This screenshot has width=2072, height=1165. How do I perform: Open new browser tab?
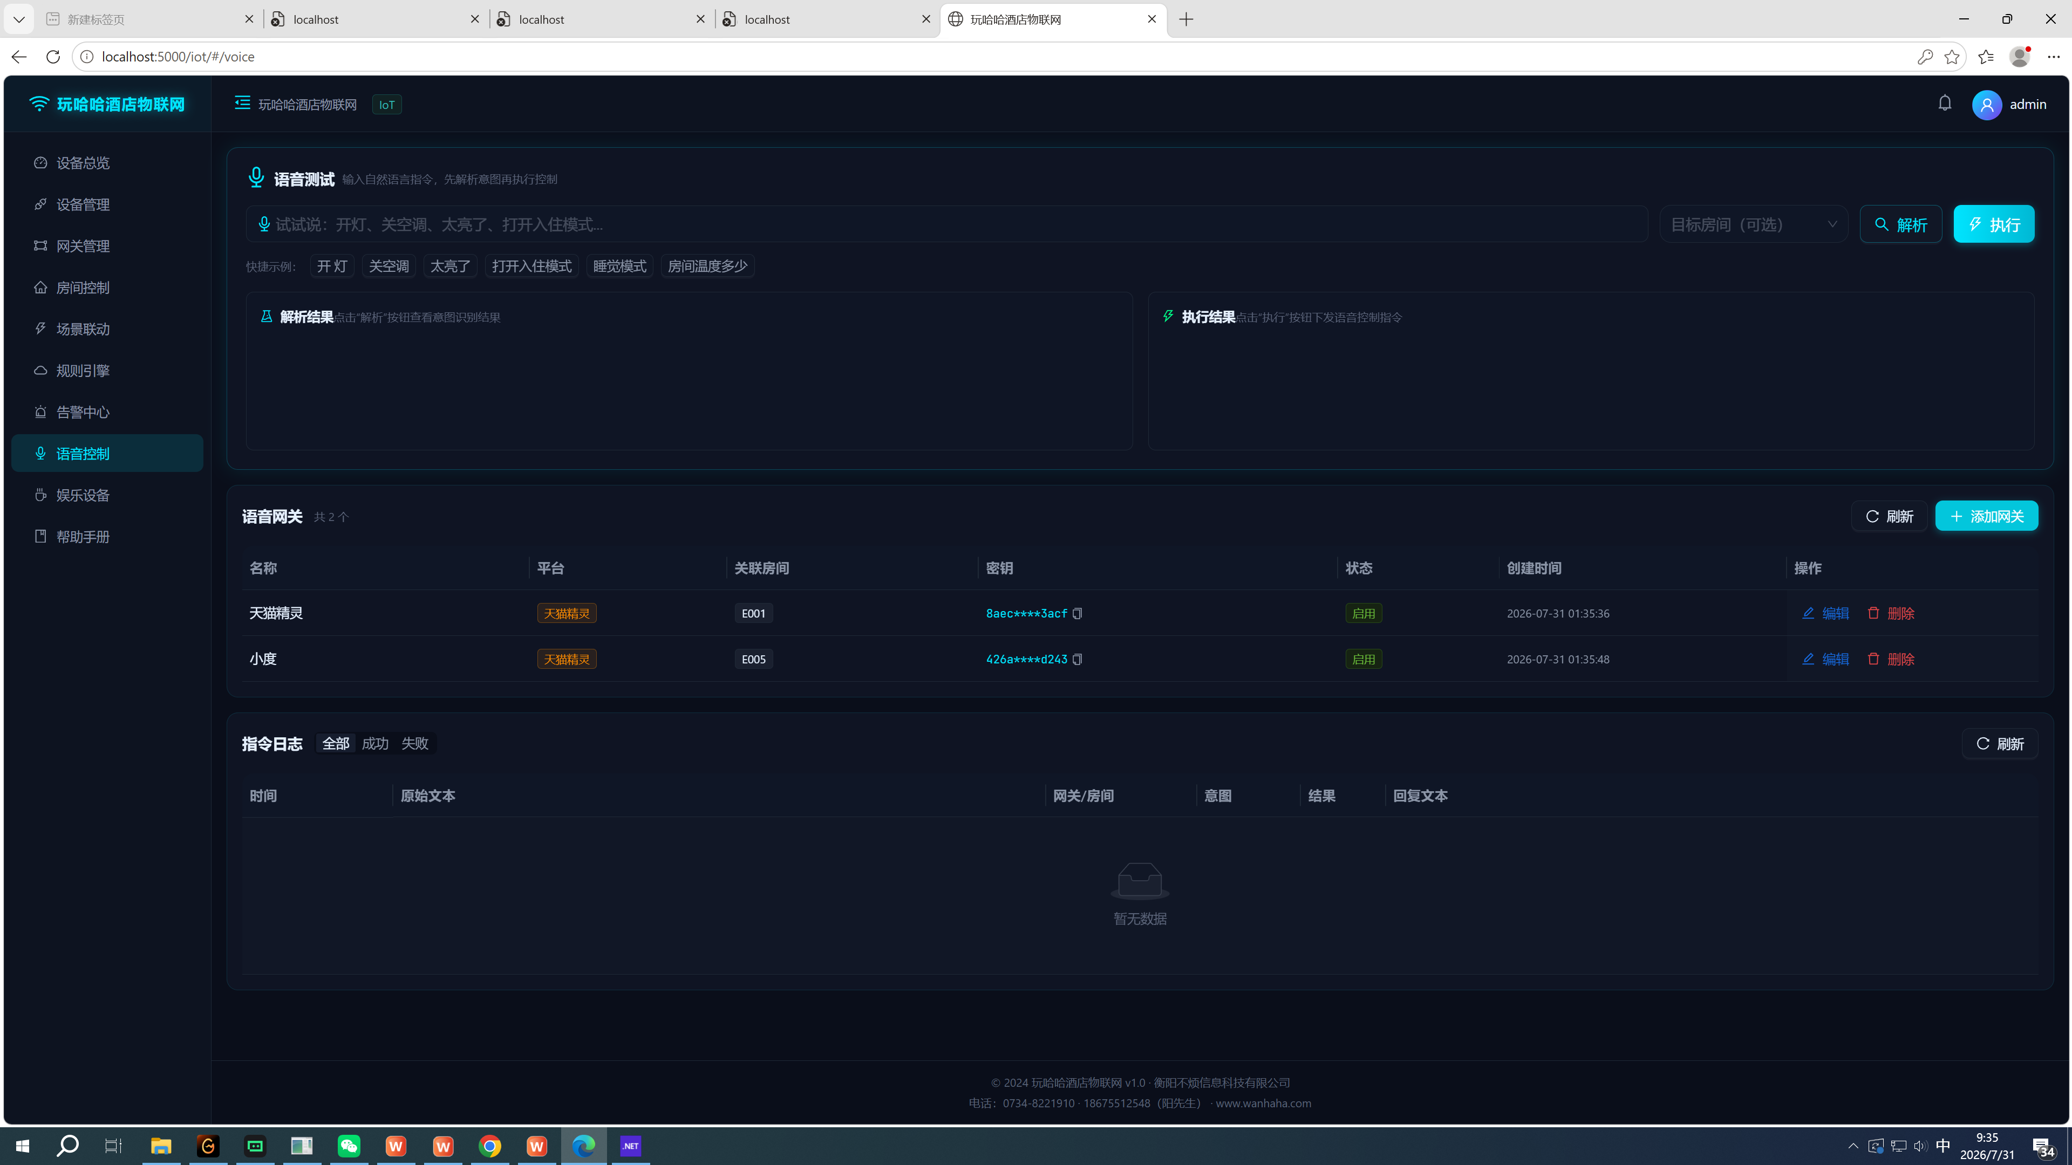pos(1185,19)
